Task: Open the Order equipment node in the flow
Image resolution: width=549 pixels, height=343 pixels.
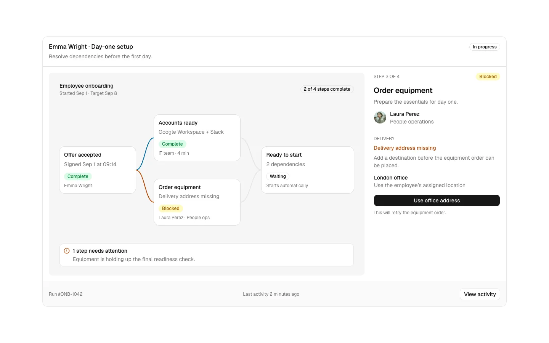Action: pos(197,202)
